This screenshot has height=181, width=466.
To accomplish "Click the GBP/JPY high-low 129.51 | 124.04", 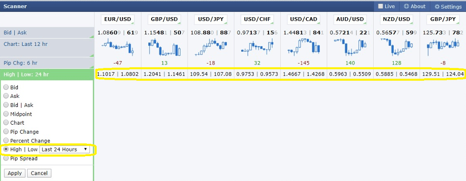I will click(443, 74).
